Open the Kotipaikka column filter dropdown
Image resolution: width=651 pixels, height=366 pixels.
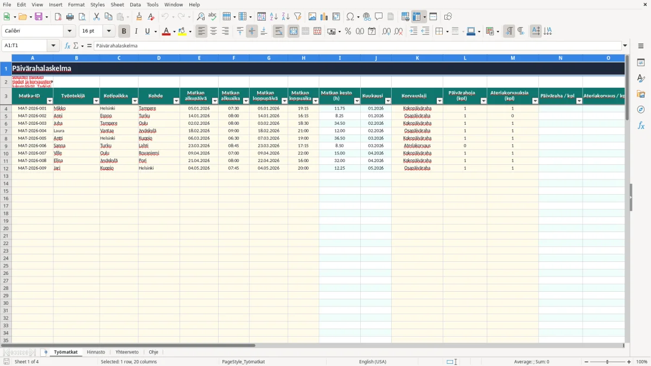tap(135, 101)
